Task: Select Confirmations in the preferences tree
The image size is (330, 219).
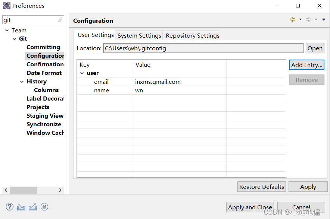Action: [45, 64]
